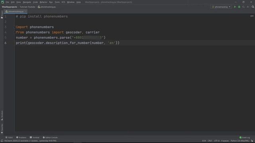The image size is (255, 143).
Task: Open the VCS menu
Action: (63, 2)
